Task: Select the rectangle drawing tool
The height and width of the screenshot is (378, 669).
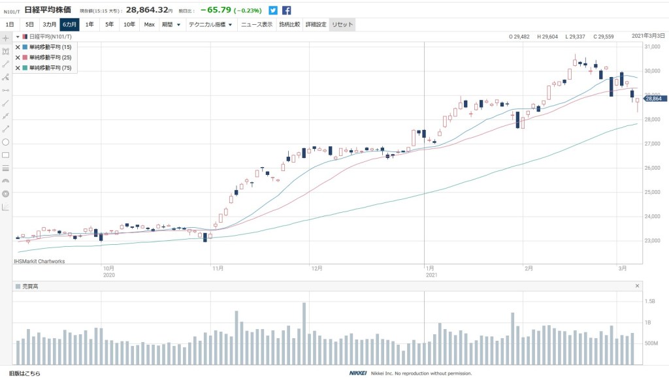Action: (6, 155)
